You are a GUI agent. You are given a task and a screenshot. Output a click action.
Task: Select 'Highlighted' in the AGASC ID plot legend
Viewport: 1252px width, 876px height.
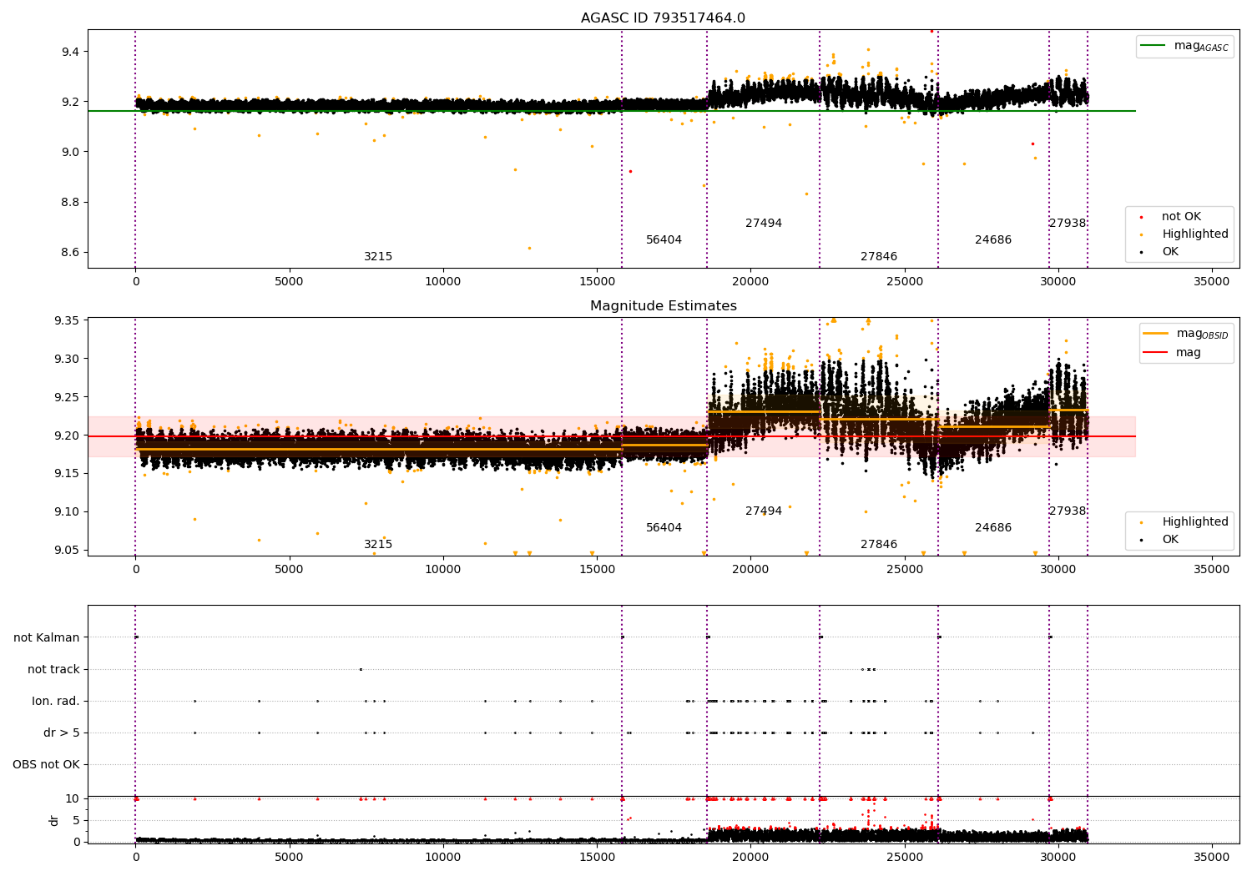(1195, 234)
